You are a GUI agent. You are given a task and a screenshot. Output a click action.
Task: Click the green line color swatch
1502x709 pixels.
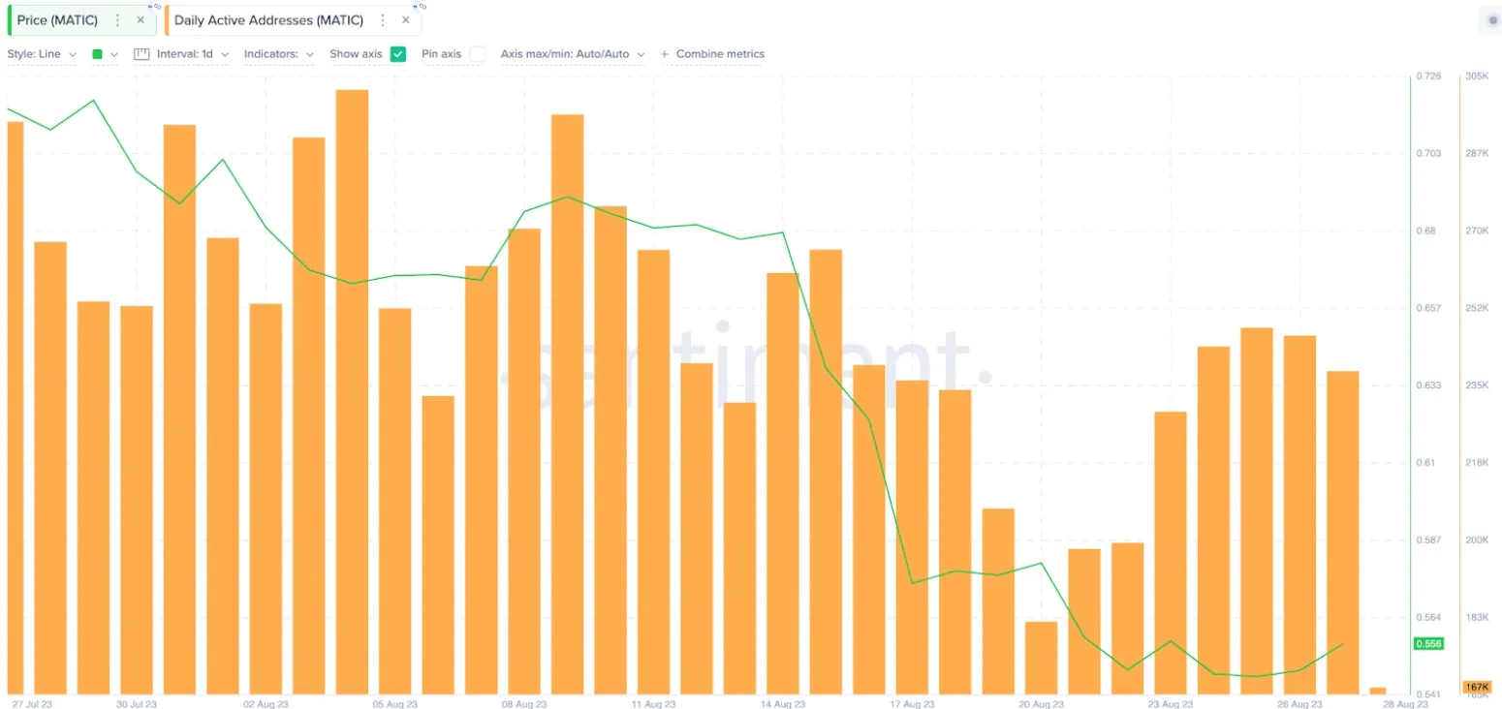click(x=97, y=54)
